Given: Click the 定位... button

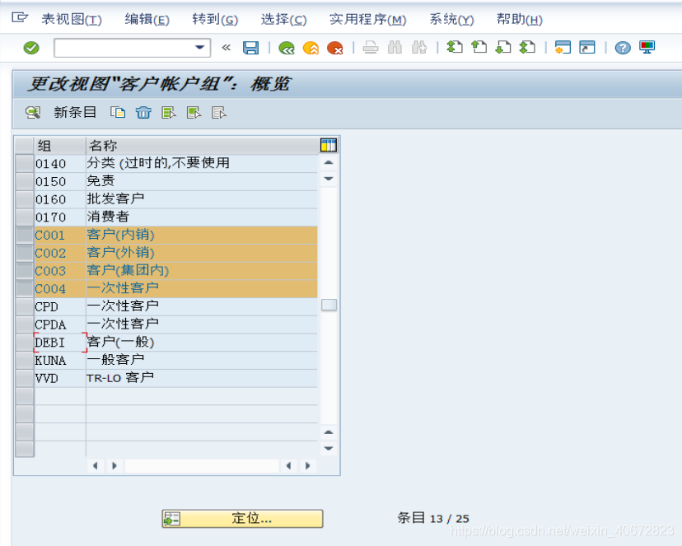Looking at the screenshot, I should click(x=242, y=519).
